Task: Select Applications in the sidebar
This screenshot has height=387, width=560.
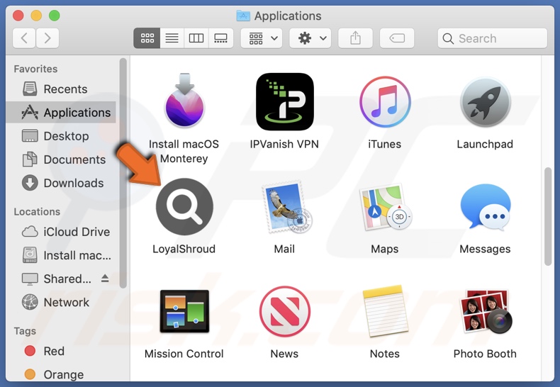Action: 61,113
